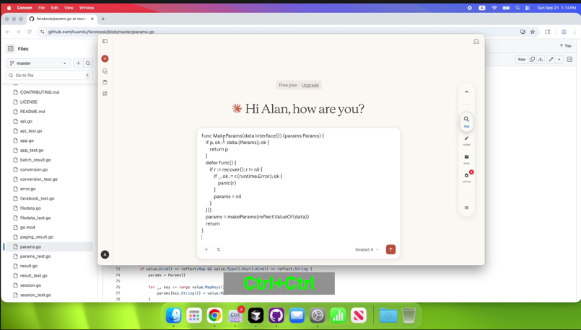581x330 pixels.
Task: Open GitHub Desktop from the Dock
Action: tap(276, 315)
